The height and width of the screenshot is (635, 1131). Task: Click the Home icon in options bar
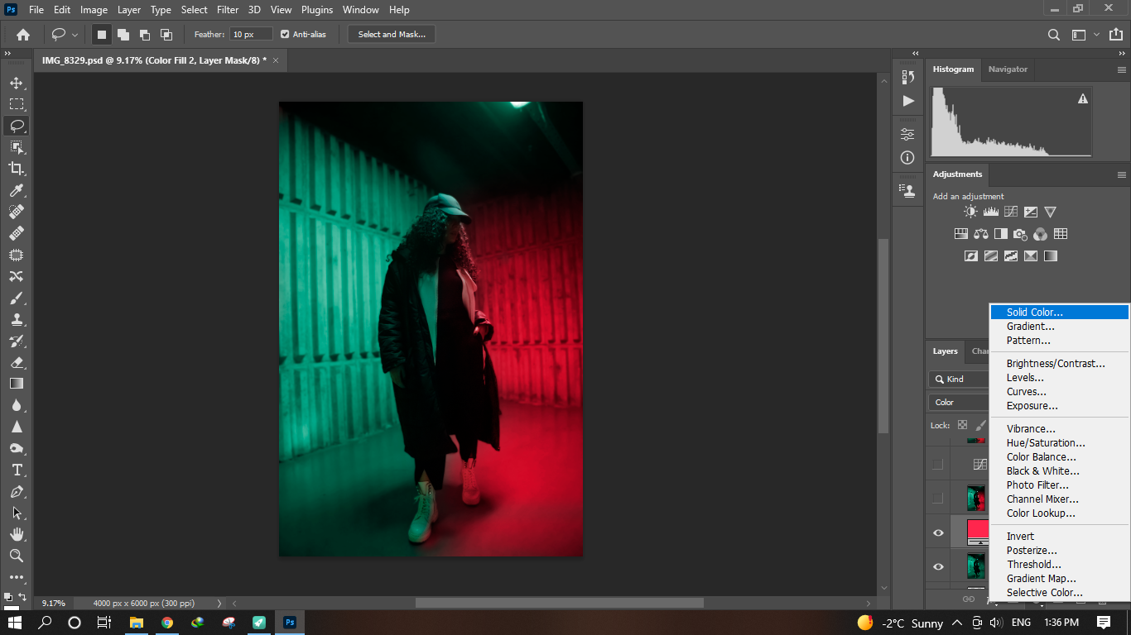point(23,35)
